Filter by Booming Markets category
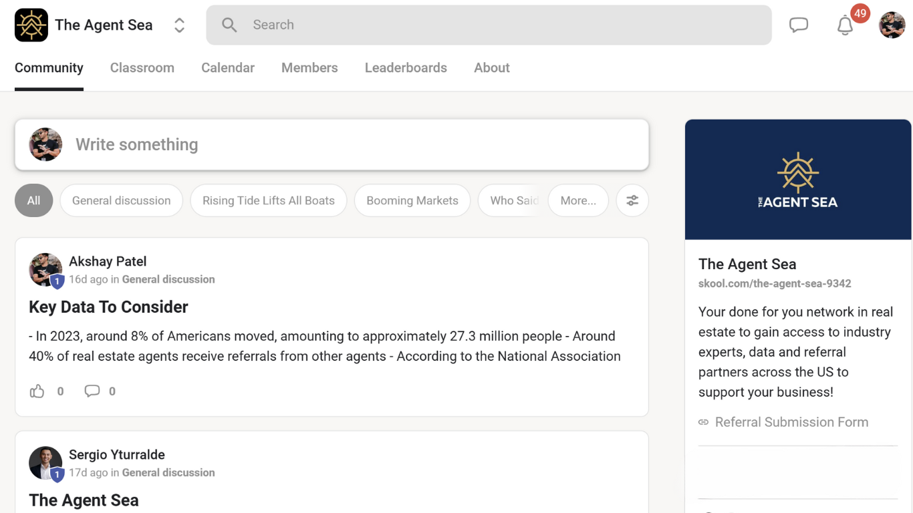The image size is (913, 513). (412, 200)
